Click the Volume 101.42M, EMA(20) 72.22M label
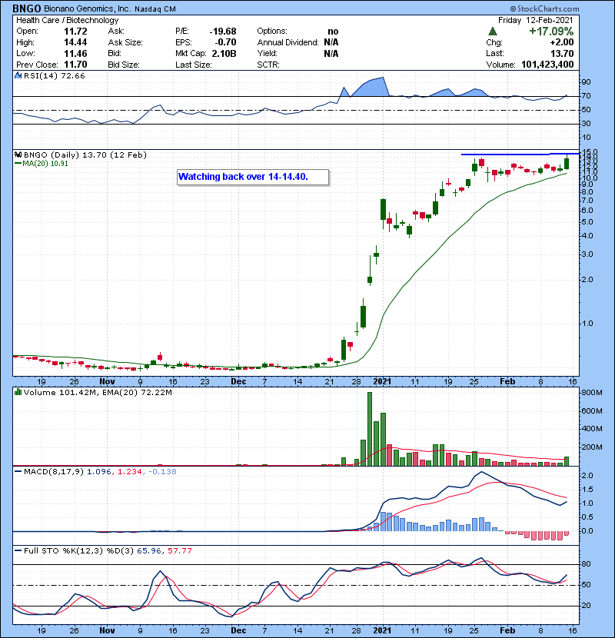This screenshot has height=638, width=615. [98, 392]
